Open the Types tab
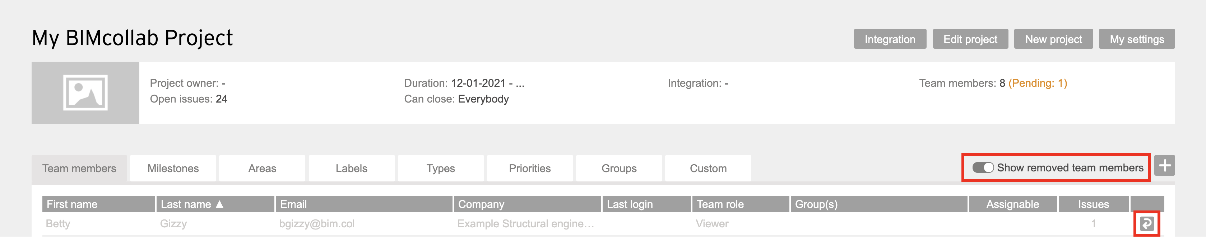 tap(441, 168)
